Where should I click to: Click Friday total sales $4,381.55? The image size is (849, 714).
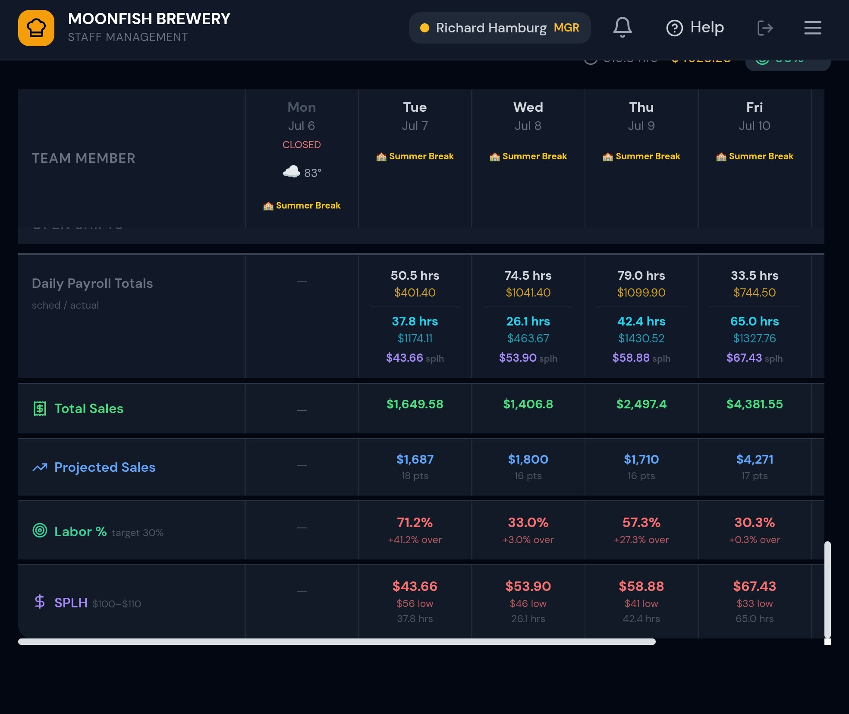(755, 404)
